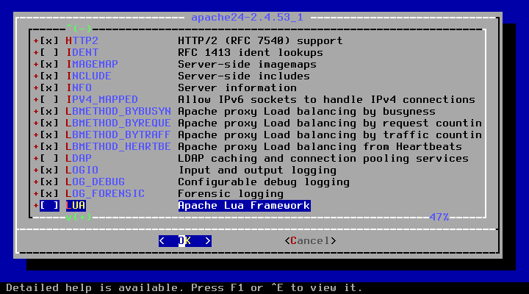Select the INFO option name
Viewport: 529px width, 294px height.
click(x=79, y=88)
